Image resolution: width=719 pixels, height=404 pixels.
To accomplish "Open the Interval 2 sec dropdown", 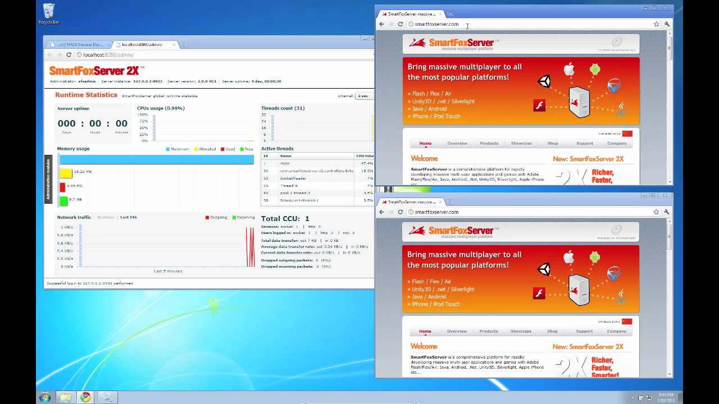I will pos(363,96).
